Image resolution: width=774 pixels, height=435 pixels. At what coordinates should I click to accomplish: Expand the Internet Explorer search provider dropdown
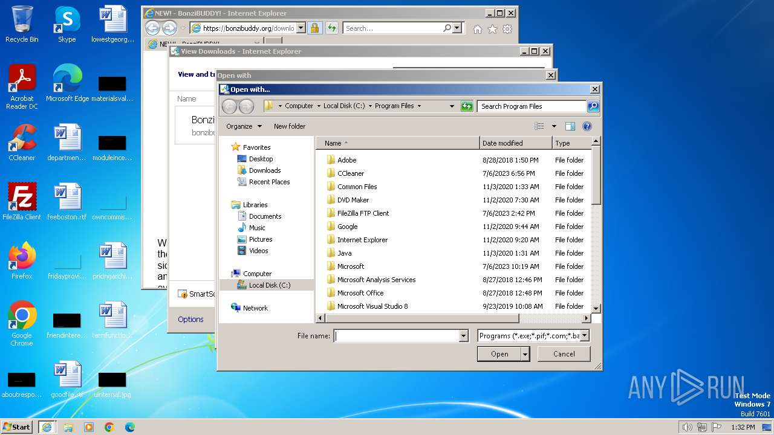click(457, 28)
